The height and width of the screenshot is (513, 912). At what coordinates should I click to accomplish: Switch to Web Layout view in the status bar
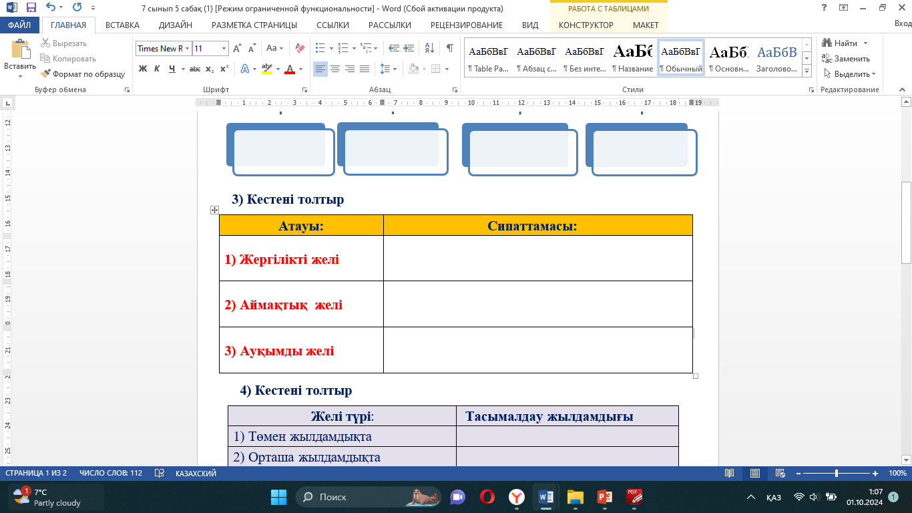click(x=779, y=473)
